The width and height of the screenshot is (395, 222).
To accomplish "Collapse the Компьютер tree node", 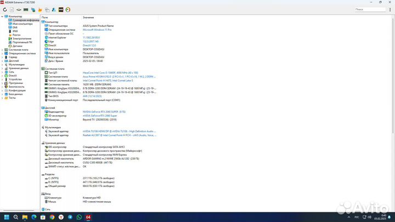I will 3,16.
